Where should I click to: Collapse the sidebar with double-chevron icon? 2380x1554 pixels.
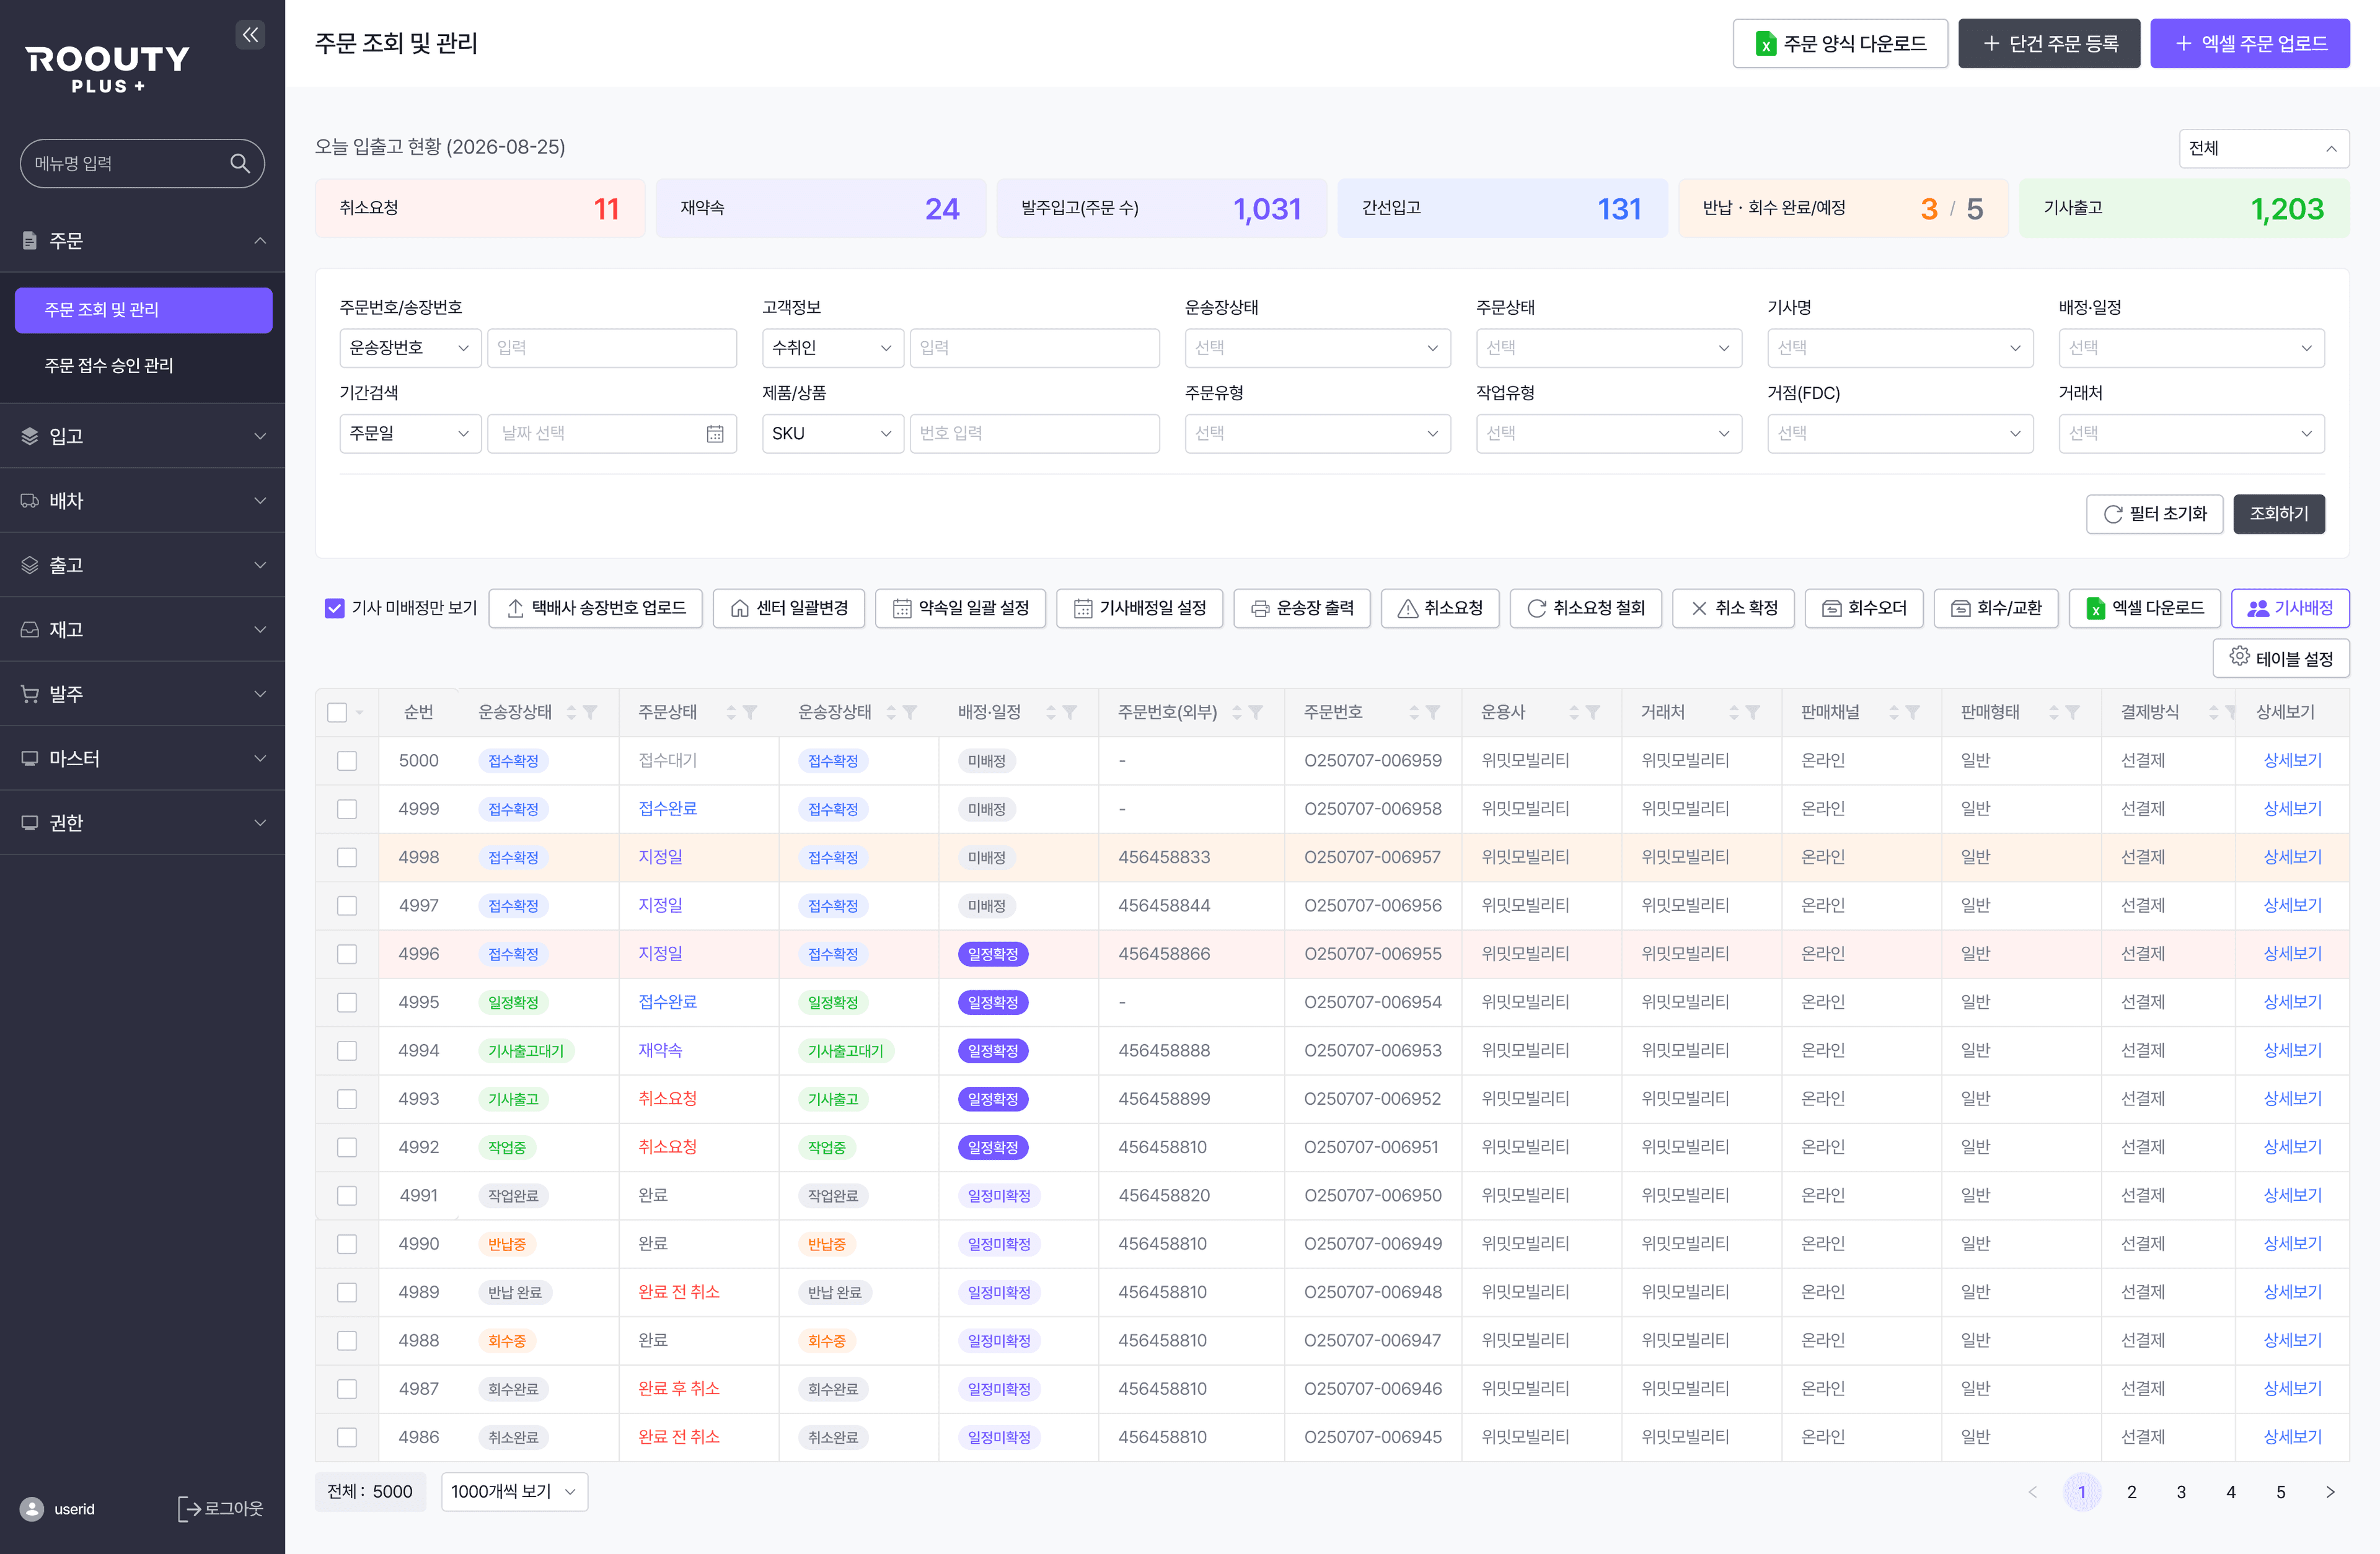(250, 35)
